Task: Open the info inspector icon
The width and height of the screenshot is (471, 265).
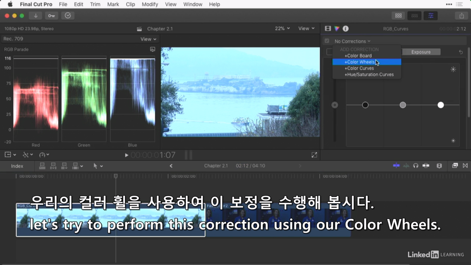Action: [346, 28]
